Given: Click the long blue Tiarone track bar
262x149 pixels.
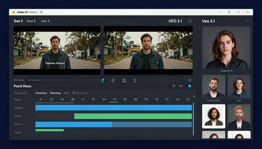Looking at the screenshot, I should [x=114, y=107].
